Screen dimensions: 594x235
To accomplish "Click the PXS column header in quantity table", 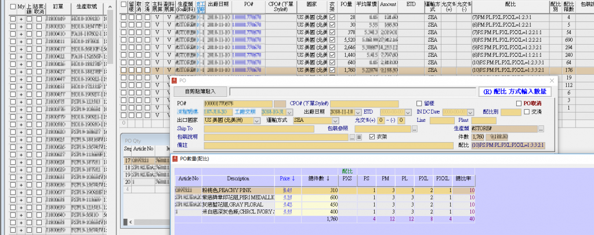I will coord(347,179).
